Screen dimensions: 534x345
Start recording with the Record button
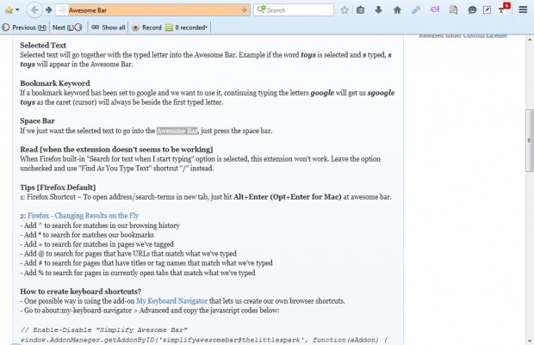(146, 28)
